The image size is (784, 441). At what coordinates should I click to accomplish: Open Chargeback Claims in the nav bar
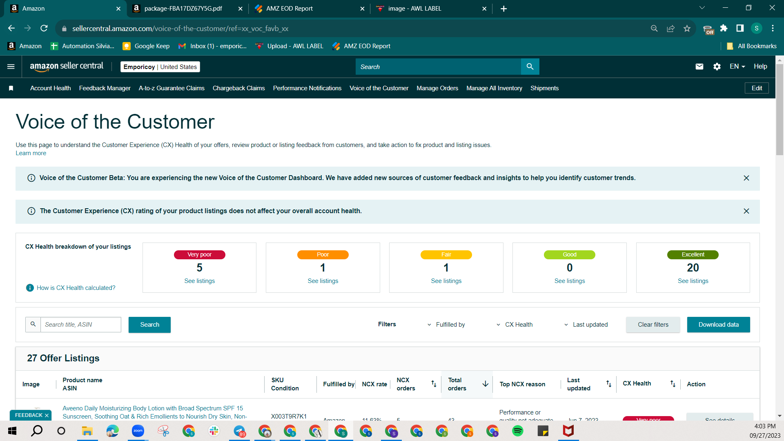click(239, 88)
